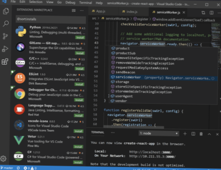Image resolution: width=221 pixels, height=170 pixels.
Task: Open the File menu
Action: point(13,2)
